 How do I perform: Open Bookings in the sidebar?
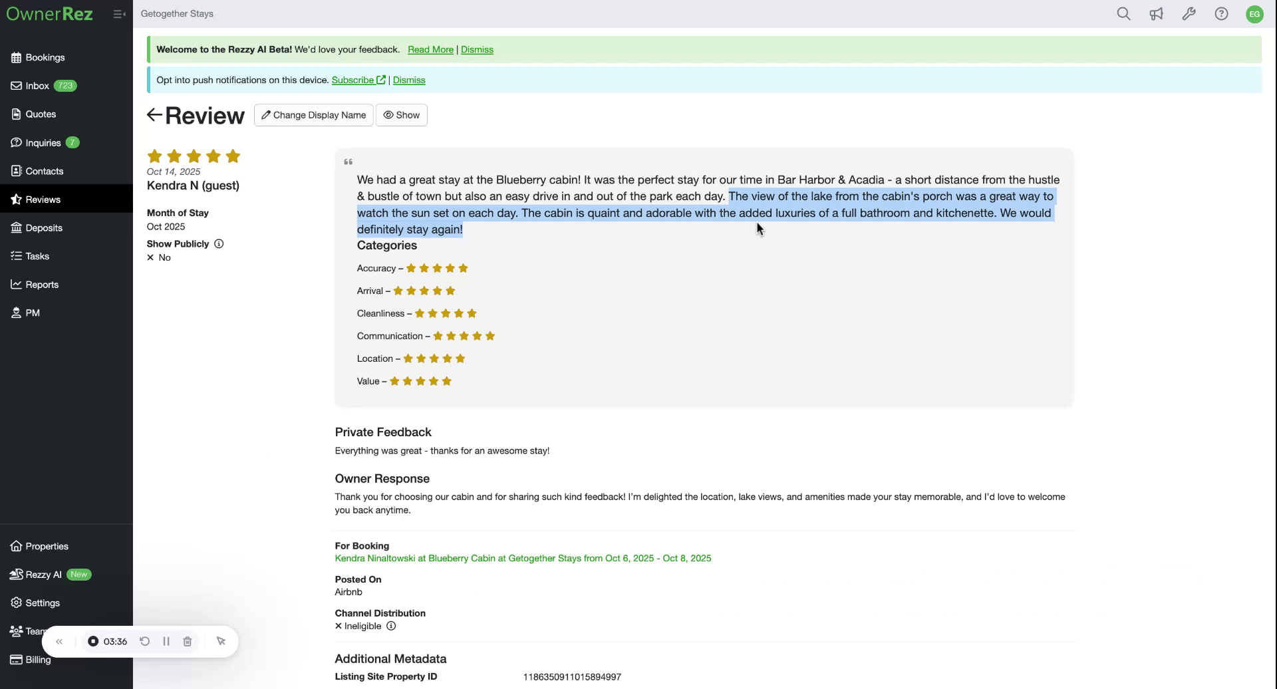[45, 58]
